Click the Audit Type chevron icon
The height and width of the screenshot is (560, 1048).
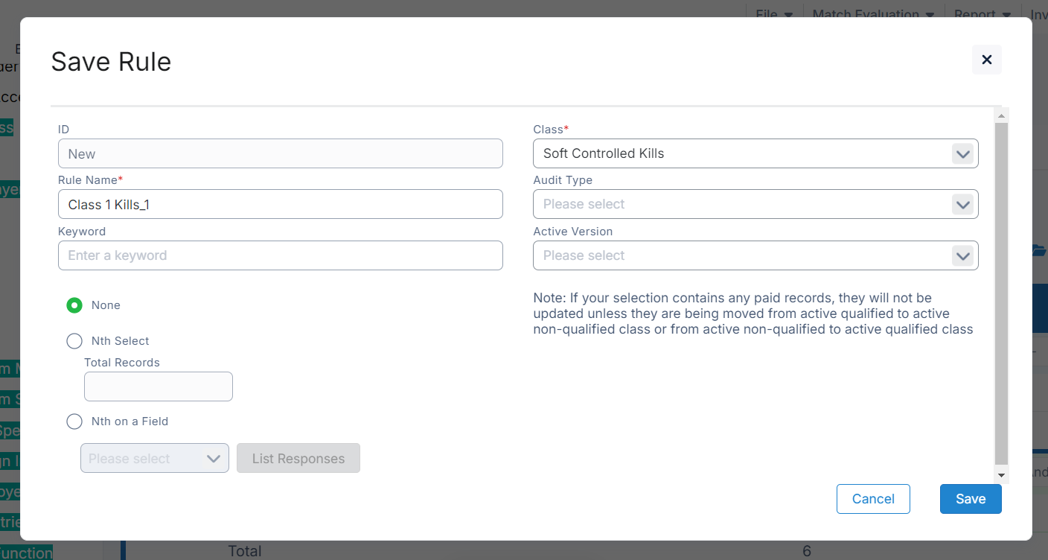click(x=962, y=205)
